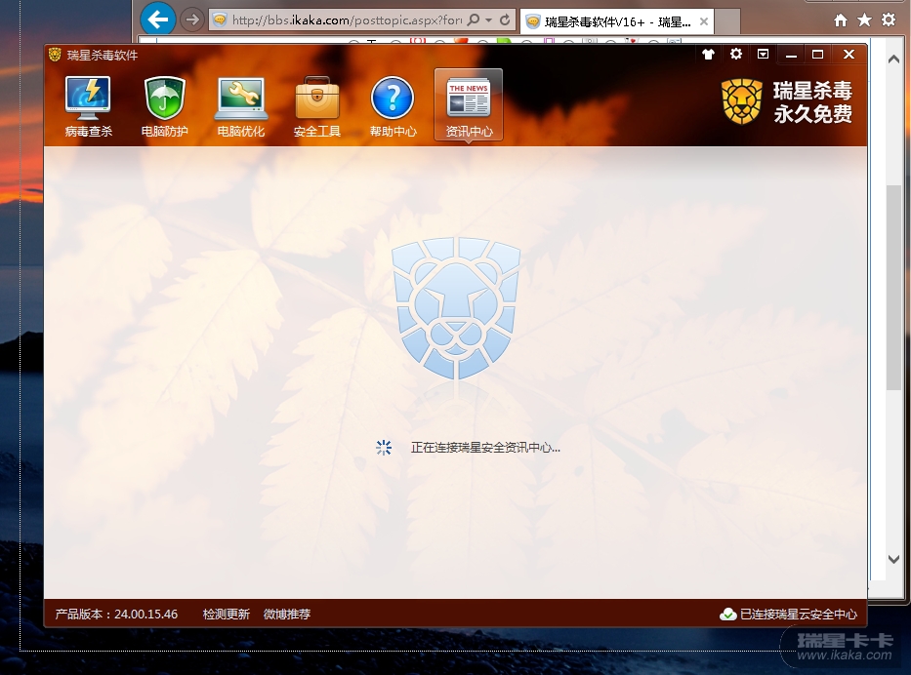Click the Rising lion logo banner
This screenshot has width=911, height=675.
787,102
